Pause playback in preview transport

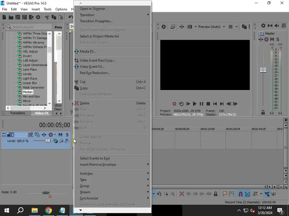(202, 104)
